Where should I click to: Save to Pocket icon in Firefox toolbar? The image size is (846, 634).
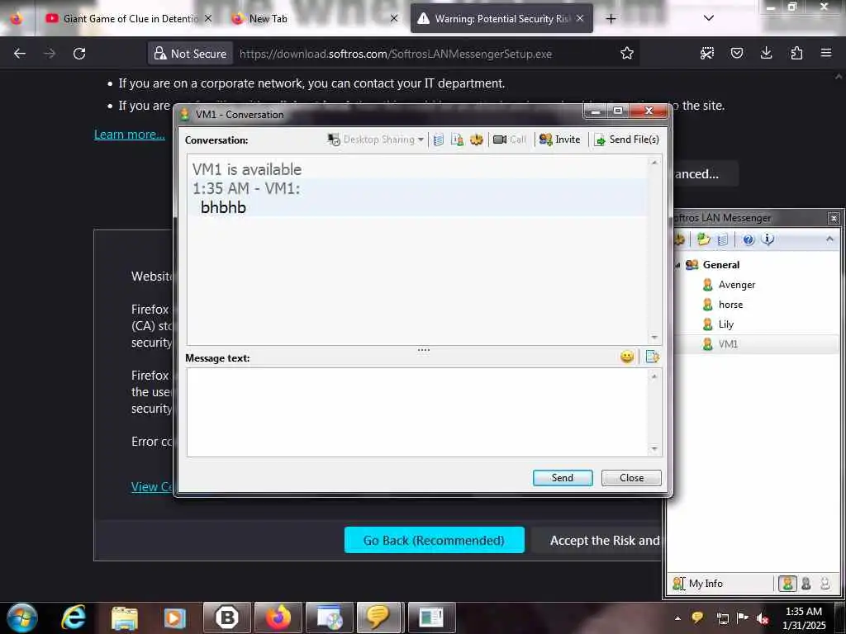(736, 53)
